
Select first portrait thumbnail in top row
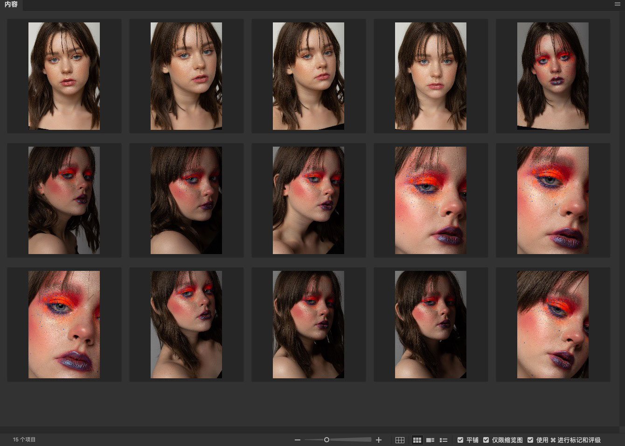click(x=64, y=76)
